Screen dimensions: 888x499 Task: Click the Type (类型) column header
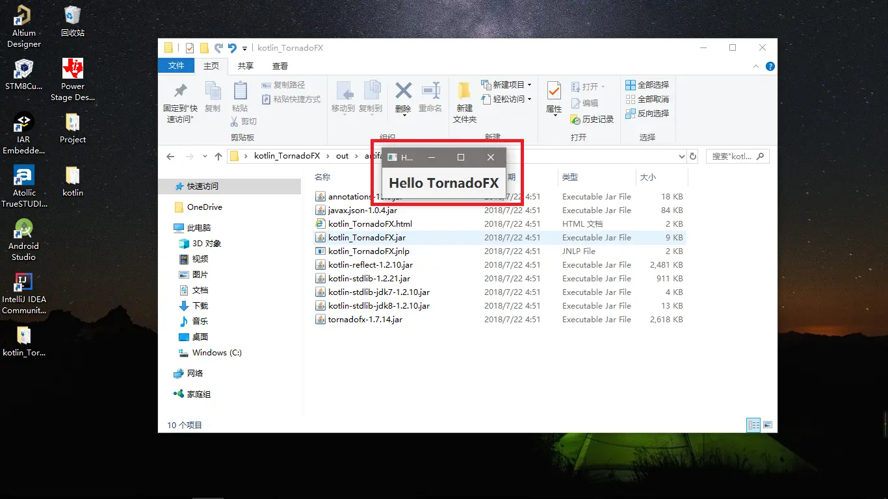pyautogui.click(x=570, y=177)
